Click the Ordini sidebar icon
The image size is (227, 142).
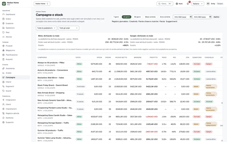coord(3,19)
